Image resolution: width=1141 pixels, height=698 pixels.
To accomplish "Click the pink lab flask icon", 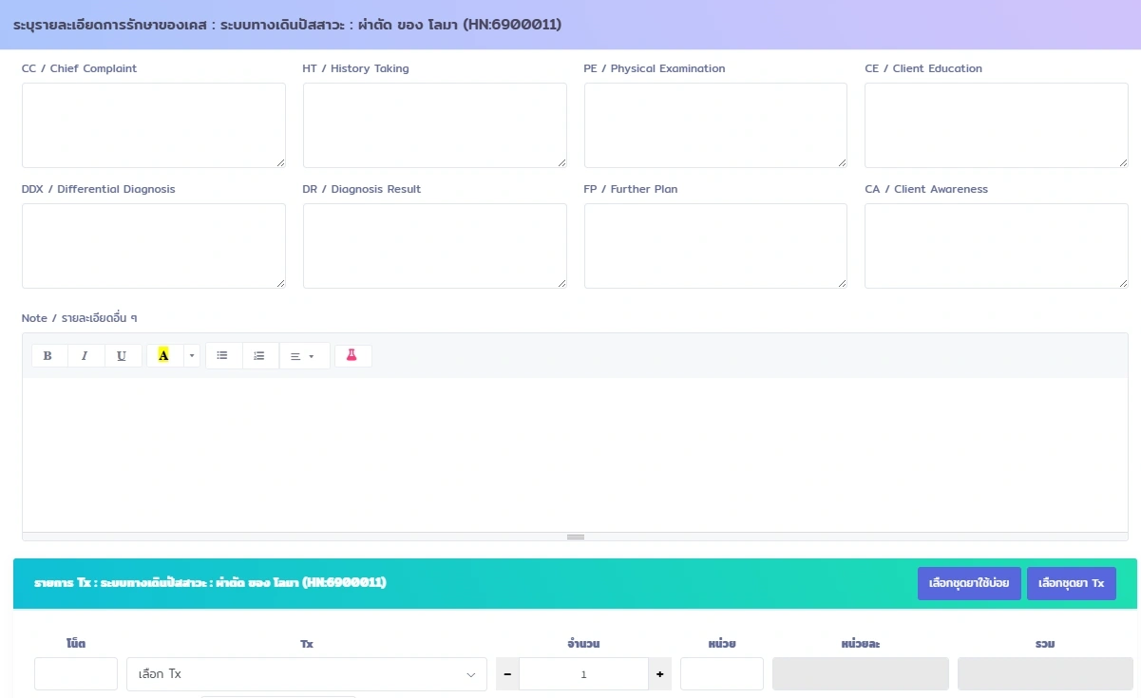I will pyautogui.click(x=352, y=356).
